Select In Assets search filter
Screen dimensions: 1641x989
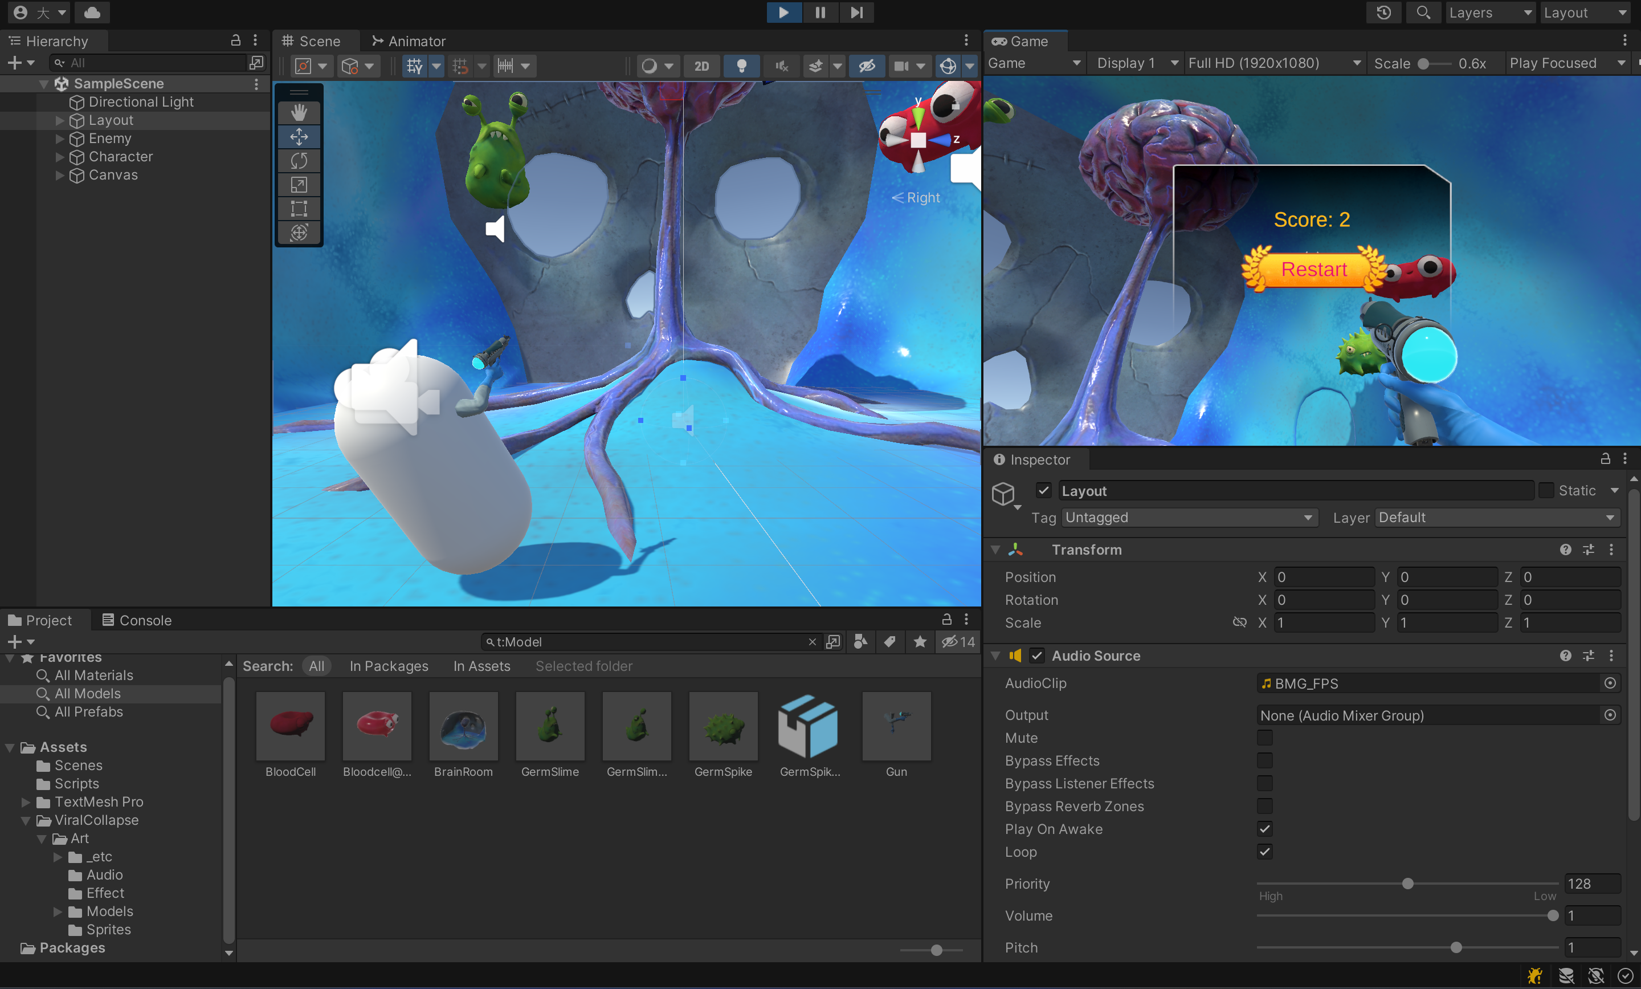point(481,666)
